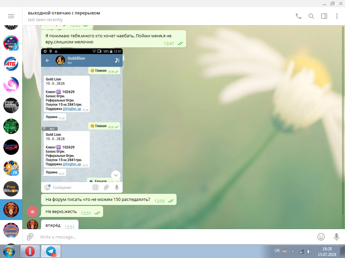Click the taskbar clock 18:28
This screenshot has width=345, height=258.
click(x=327, y=252)
